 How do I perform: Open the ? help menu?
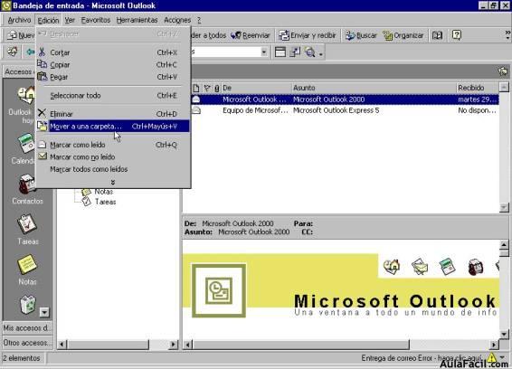199,20
